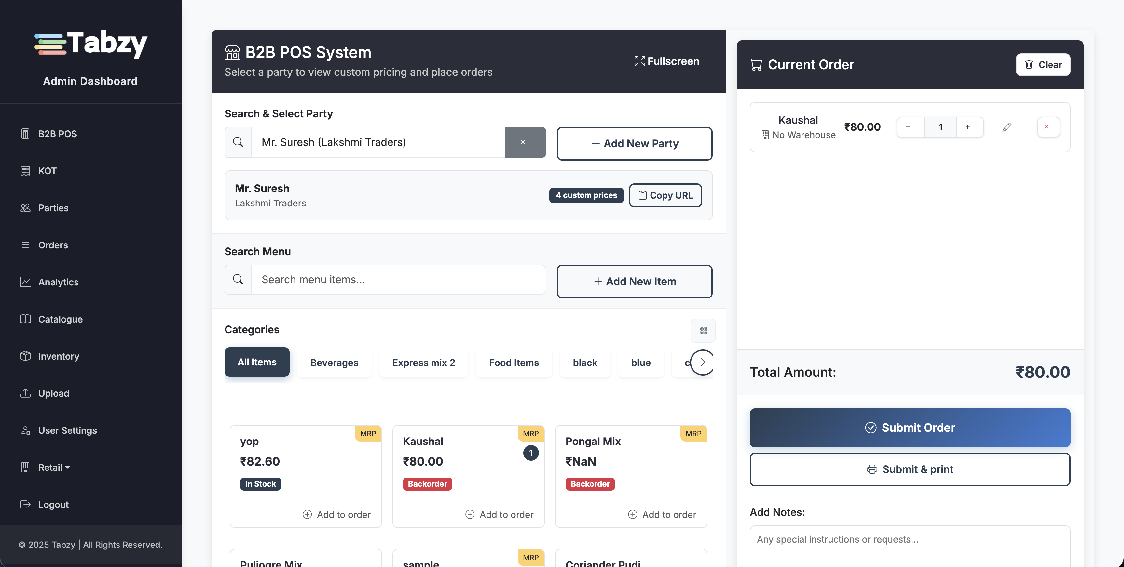
Task: Select the Beverages category tab
Action: [x=334, y=363]
